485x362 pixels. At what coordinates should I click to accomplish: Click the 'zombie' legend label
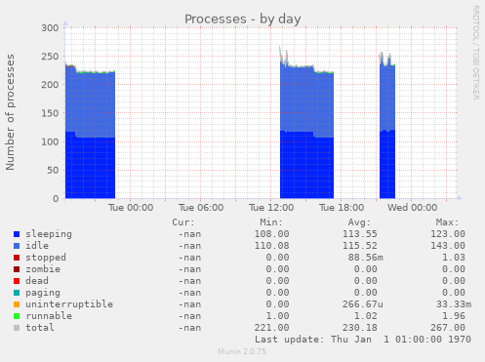43,269
